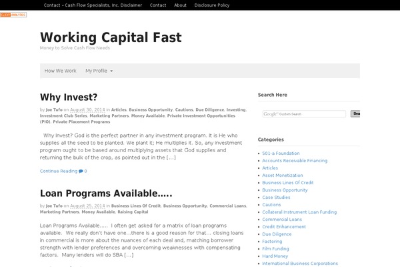Click the Search Here widget heading

[x=273, y=95]
